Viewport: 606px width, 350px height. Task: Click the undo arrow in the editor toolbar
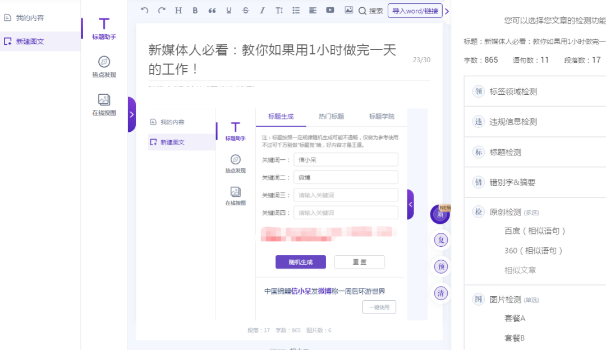pos(145,10)
